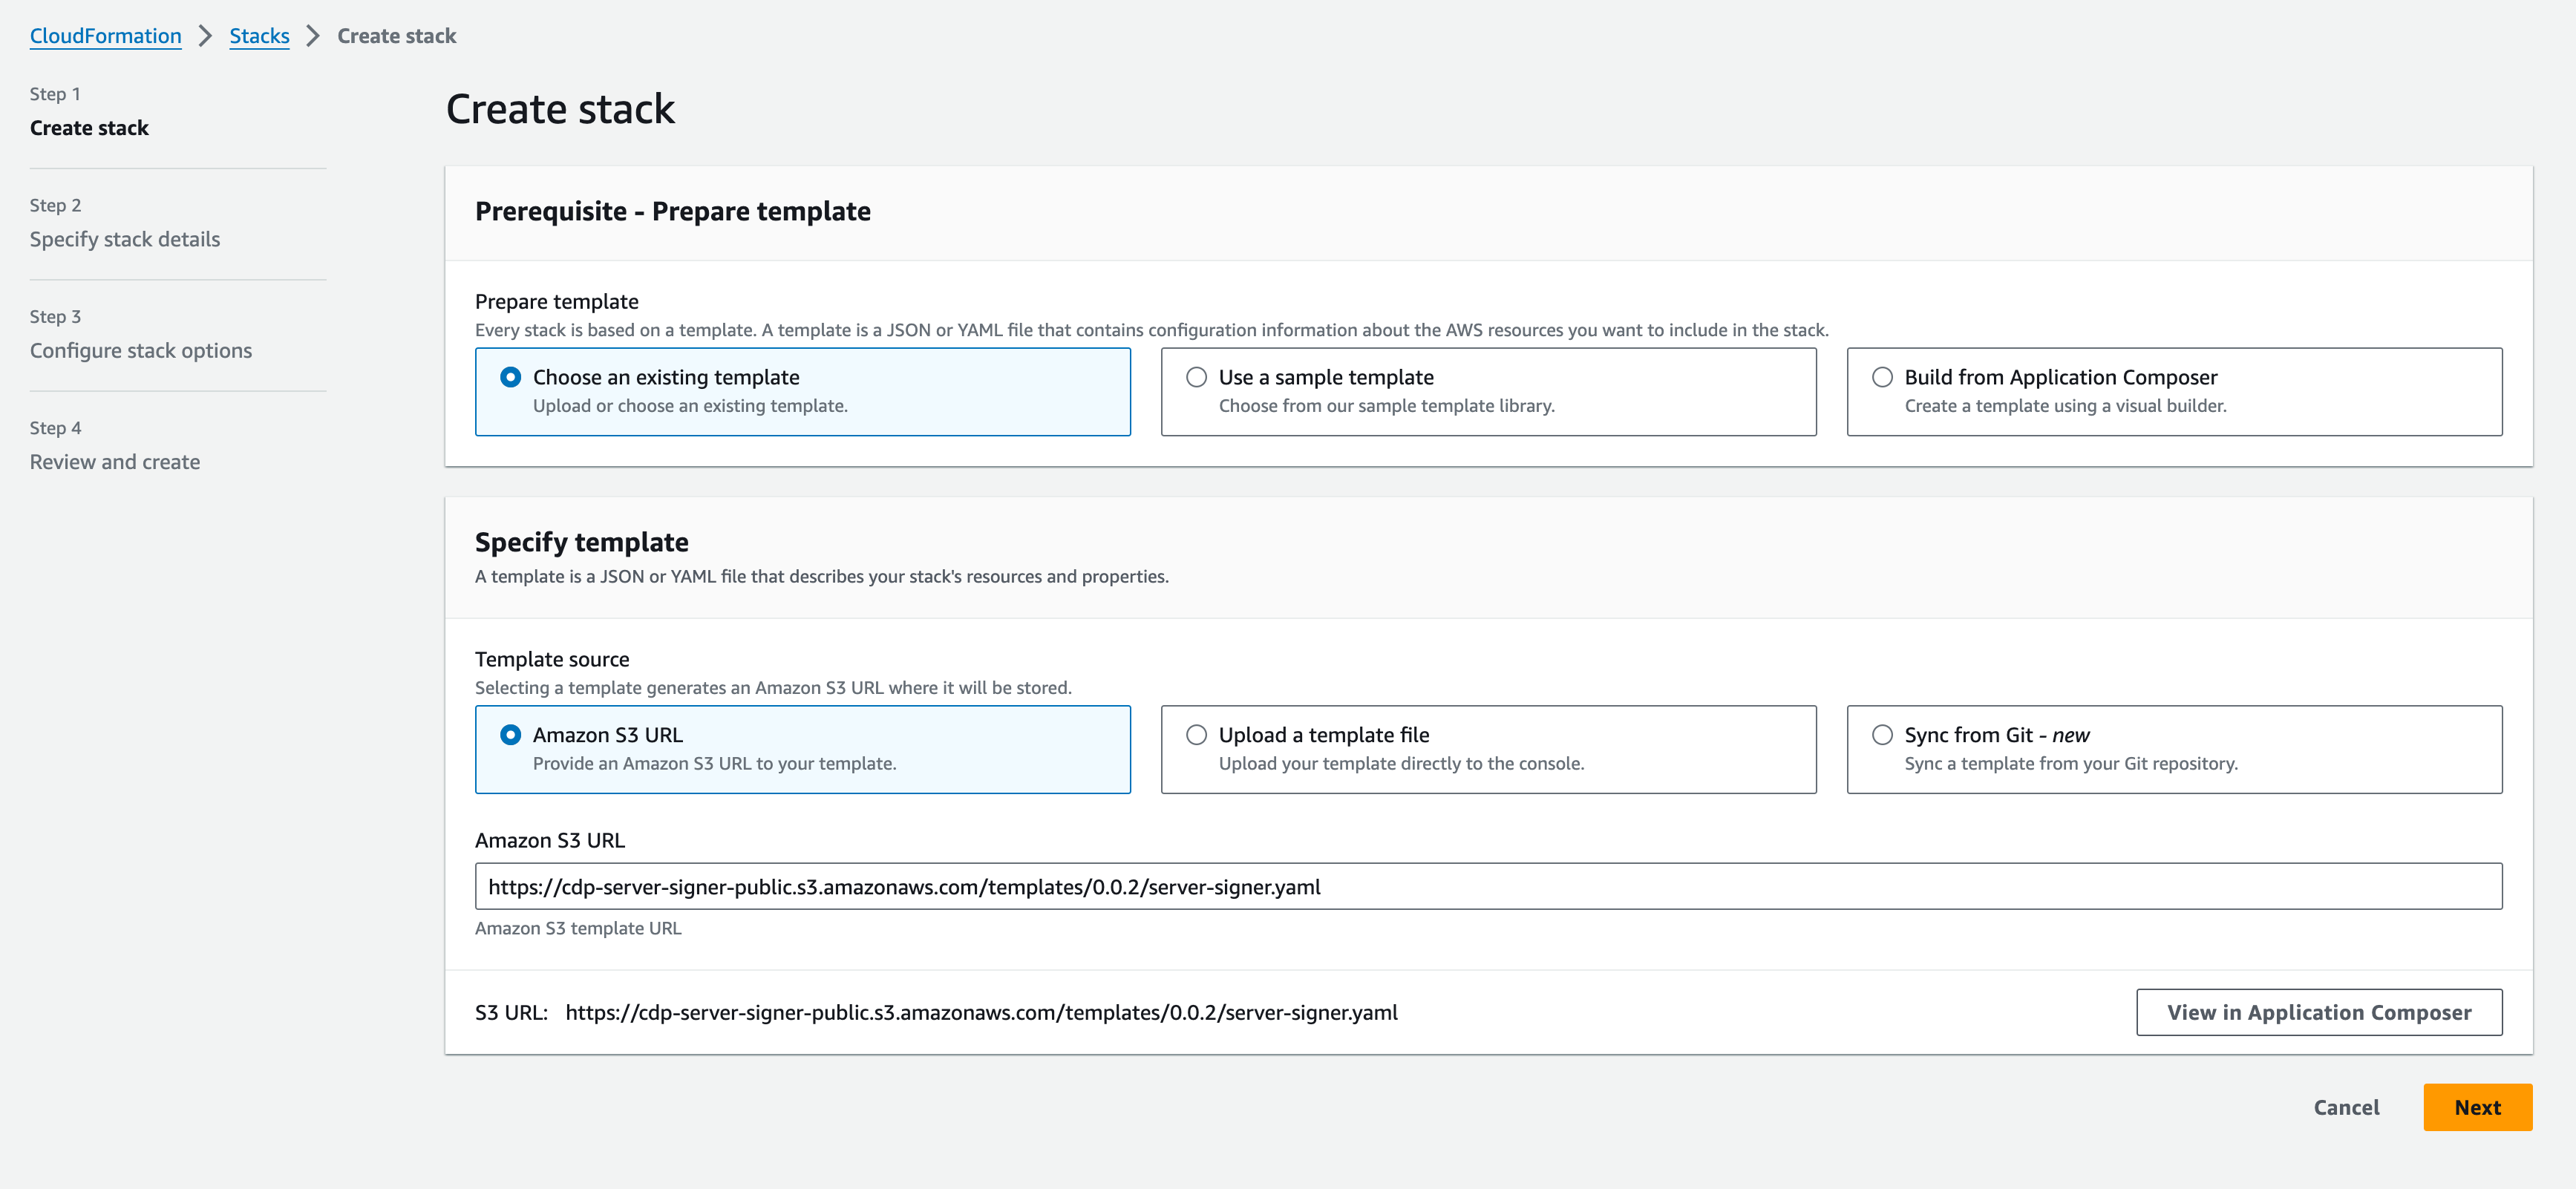Jump to Review and create step
Screen dimensions: 2576x1189
tap(115, 462)
